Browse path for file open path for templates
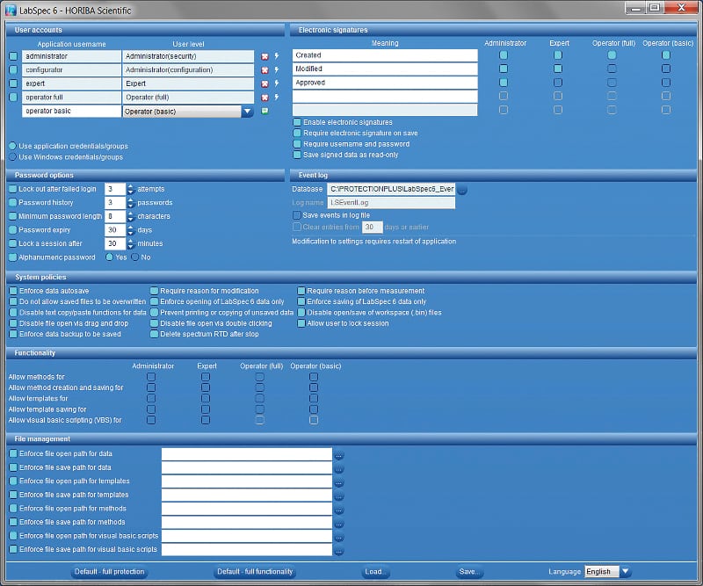Viewport: 703px width, 586px height. pos(339,483)
